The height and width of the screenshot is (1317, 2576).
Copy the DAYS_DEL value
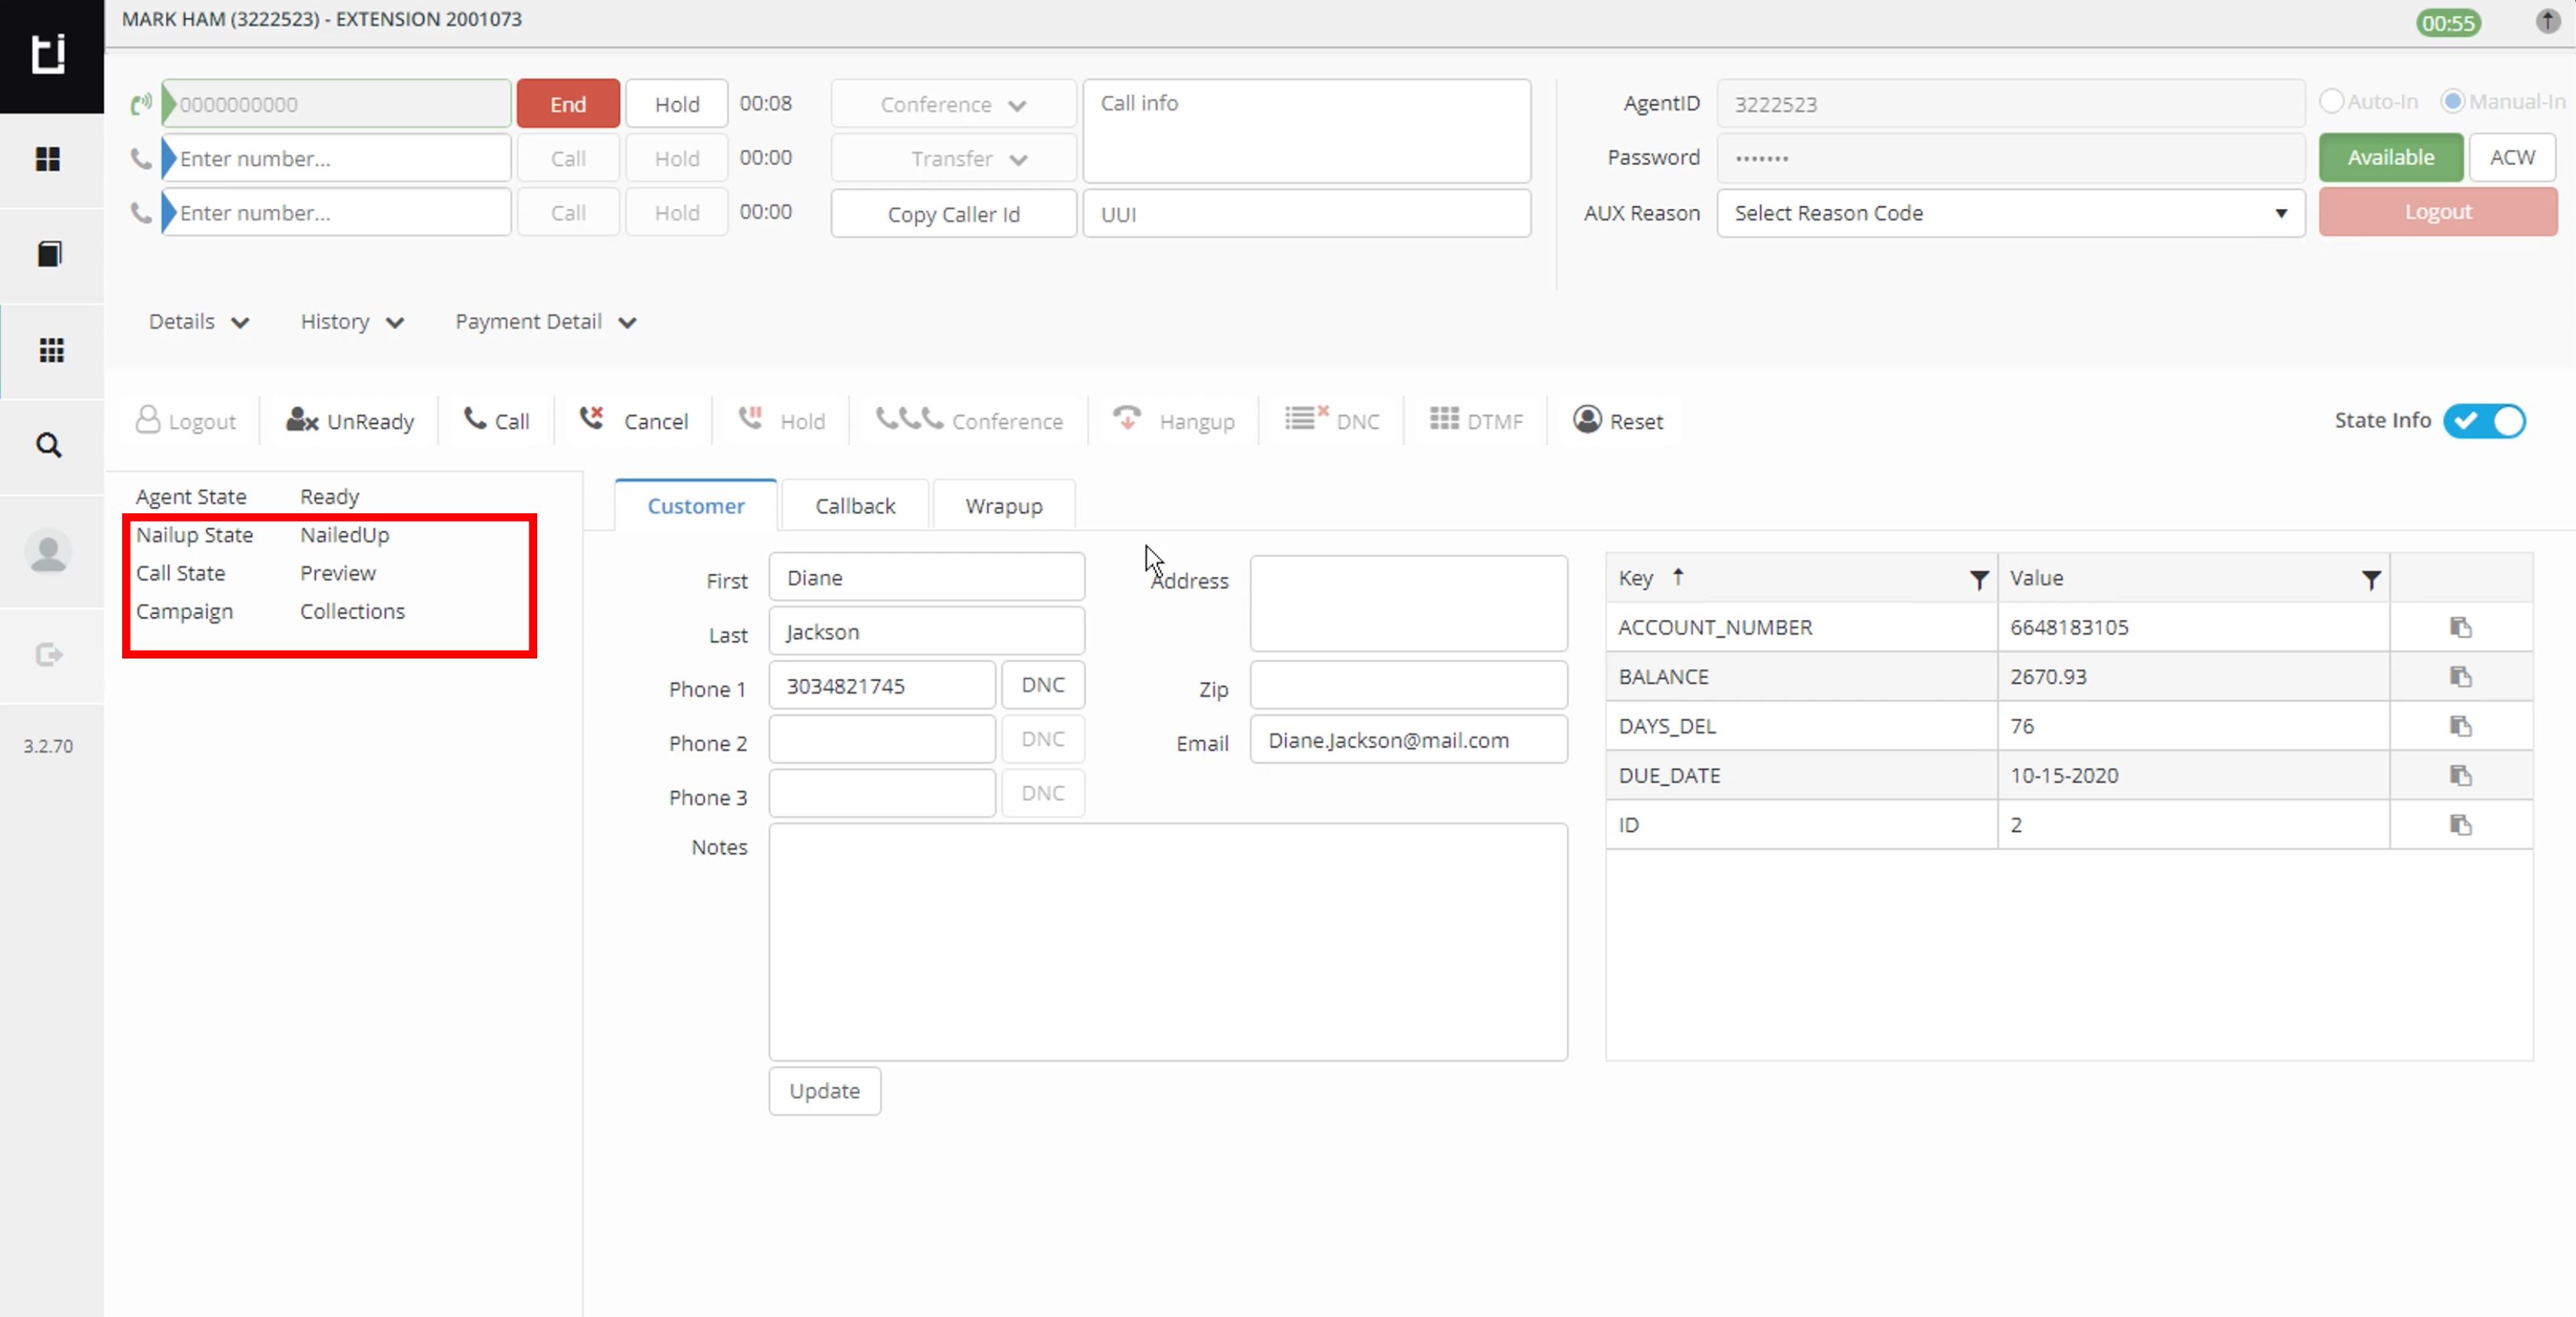pyautogui.click(x=2460, y=726)
